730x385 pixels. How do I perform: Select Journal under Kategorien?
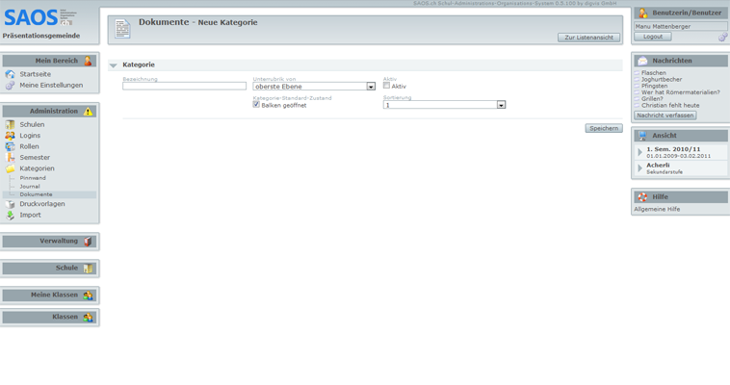30,186
